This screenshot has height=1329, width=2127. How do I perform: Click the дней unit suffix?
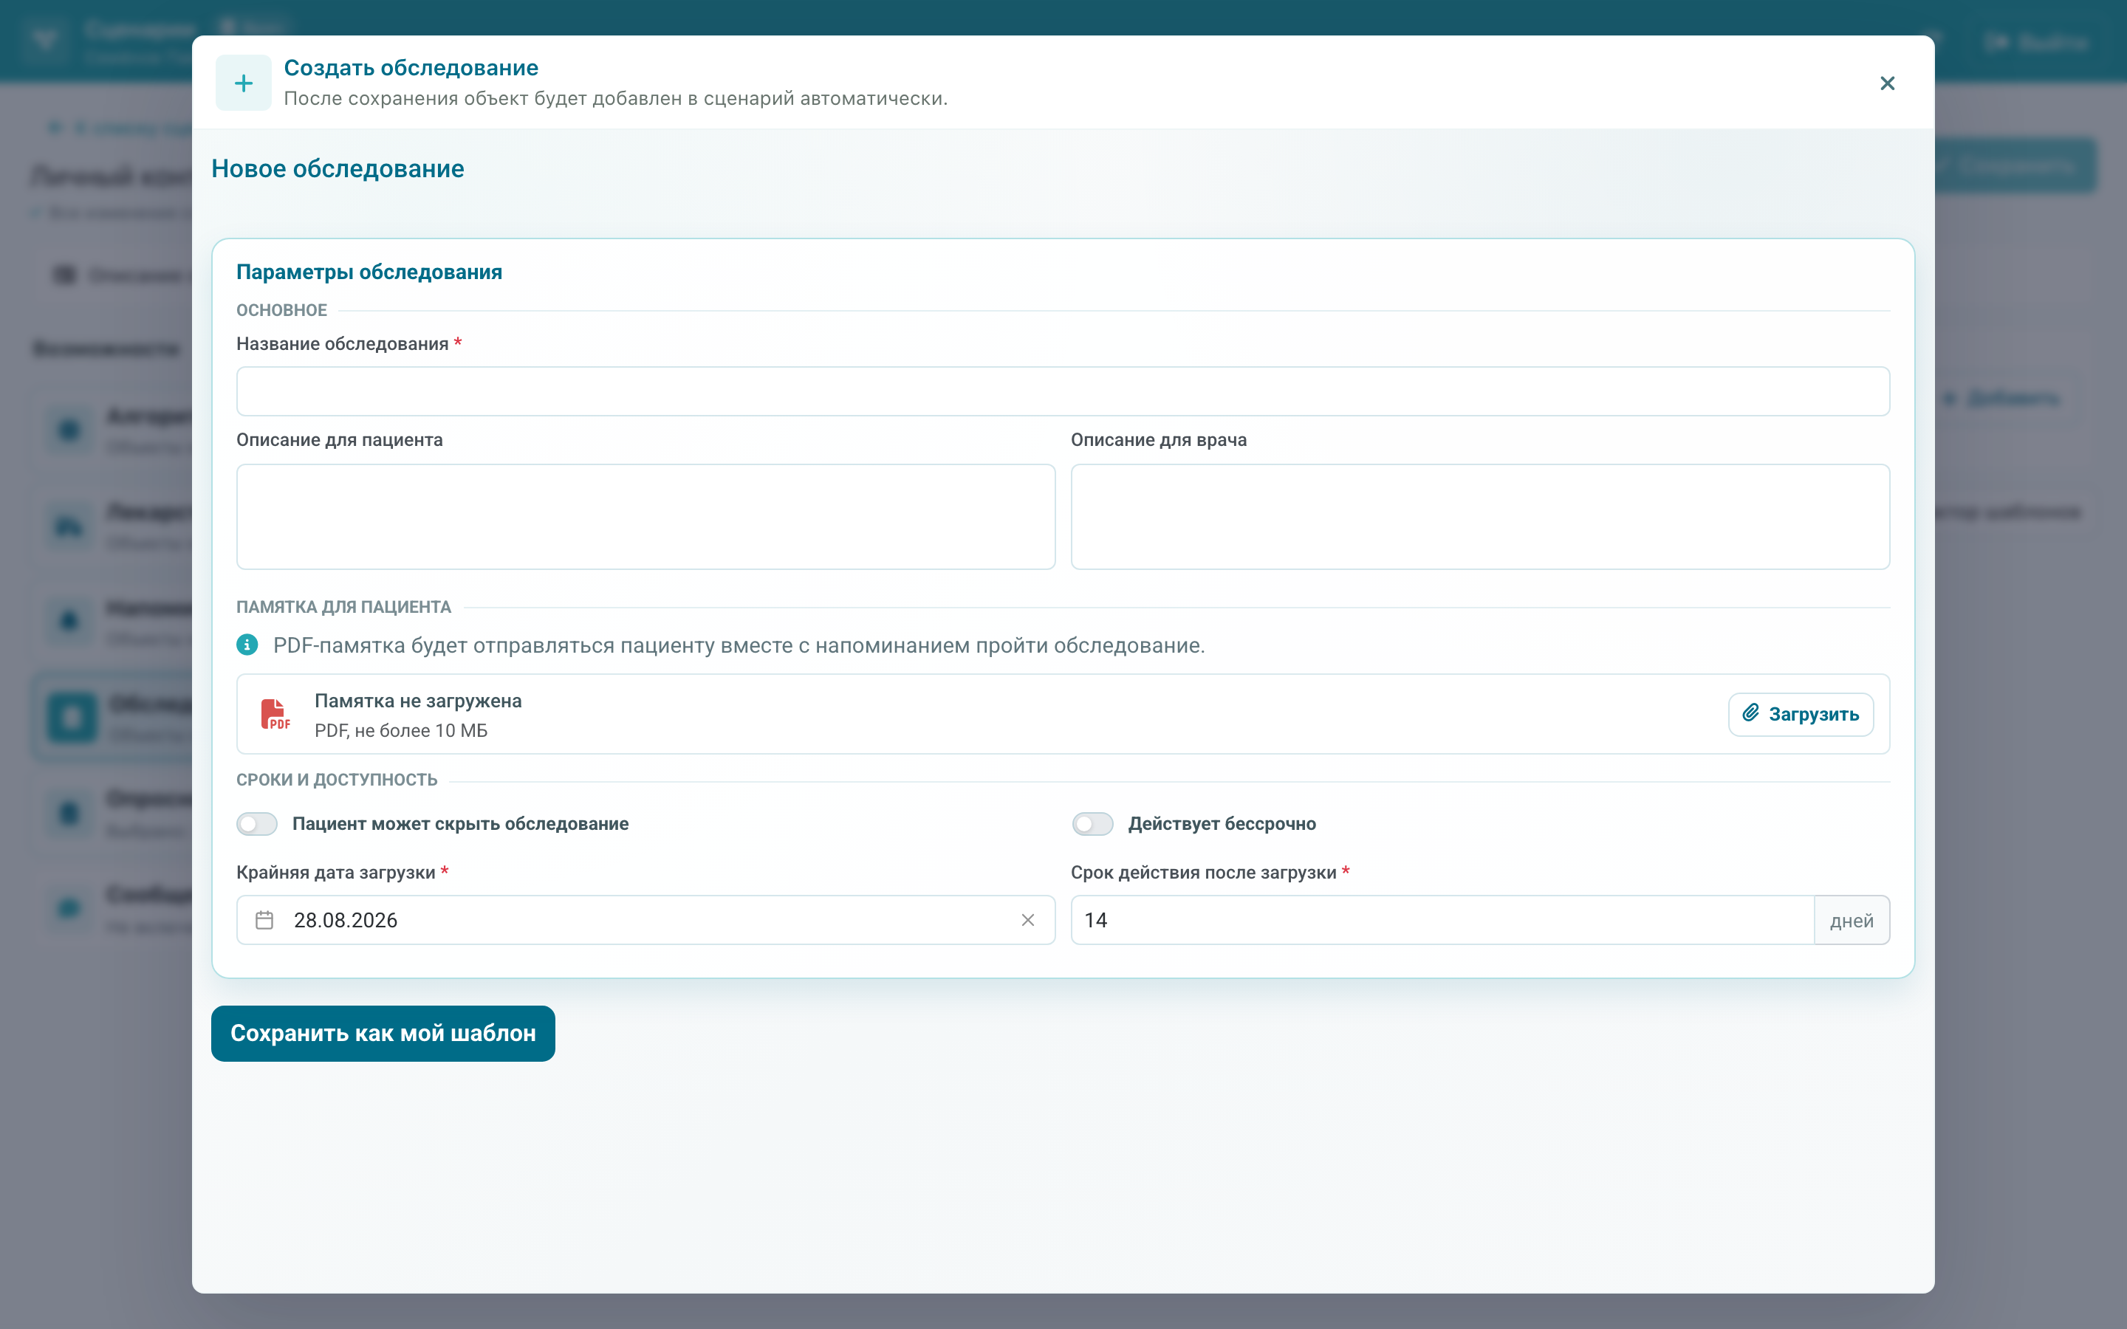[x=1852, y=920]
